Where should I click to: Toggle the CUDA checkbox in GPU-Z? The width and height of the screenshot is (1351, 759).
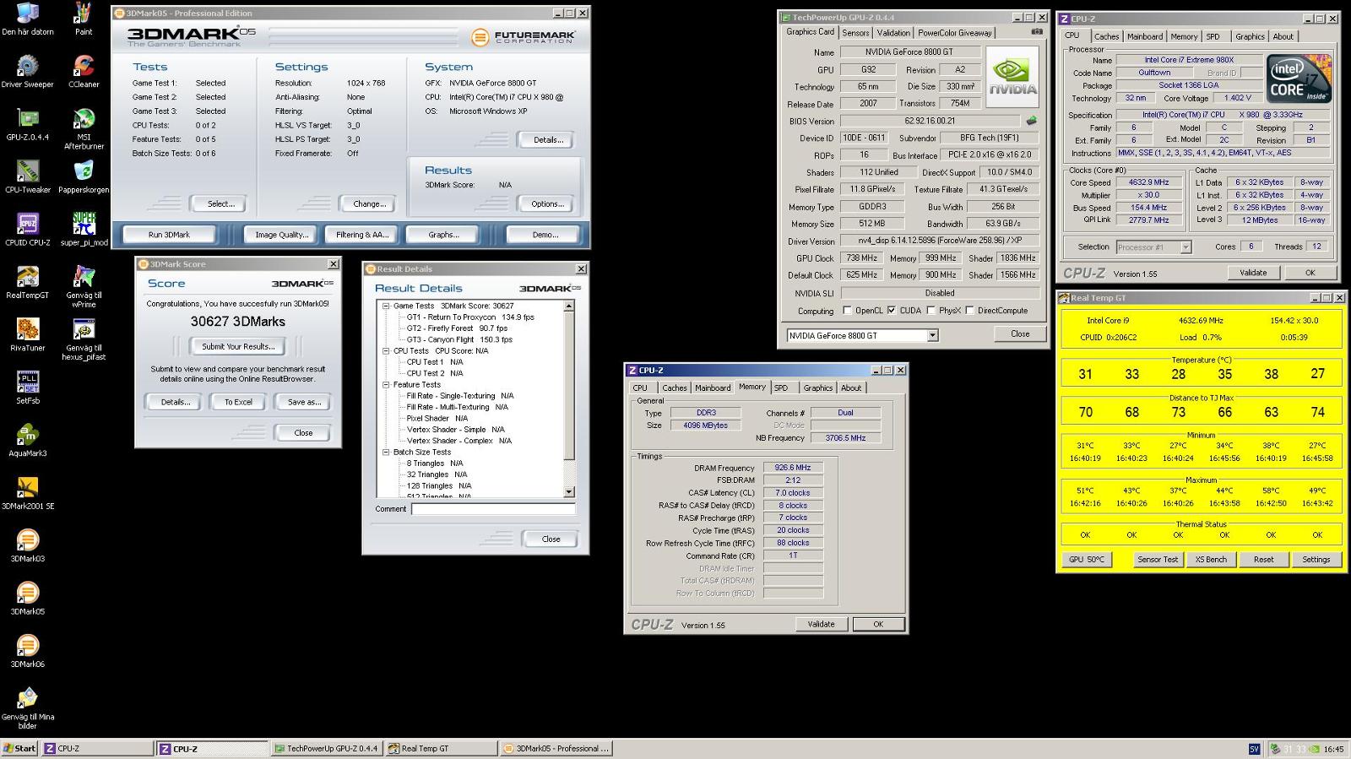pyautogui.click(x=892, y=311)
